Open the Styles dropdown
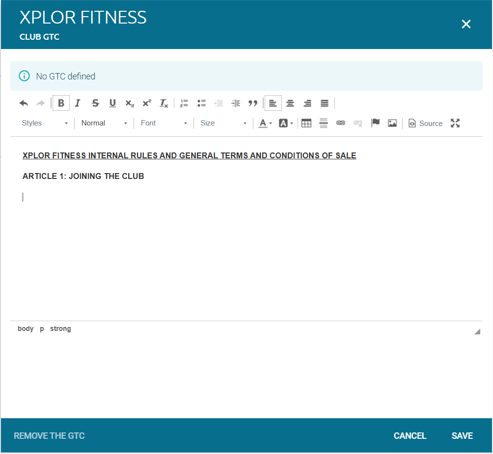 [x=45, y=123]
